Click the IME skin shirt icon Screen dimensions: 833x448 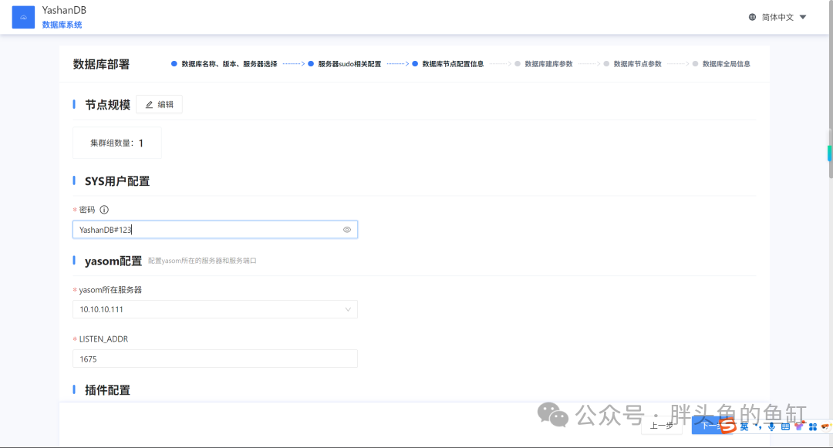[799, 426]
